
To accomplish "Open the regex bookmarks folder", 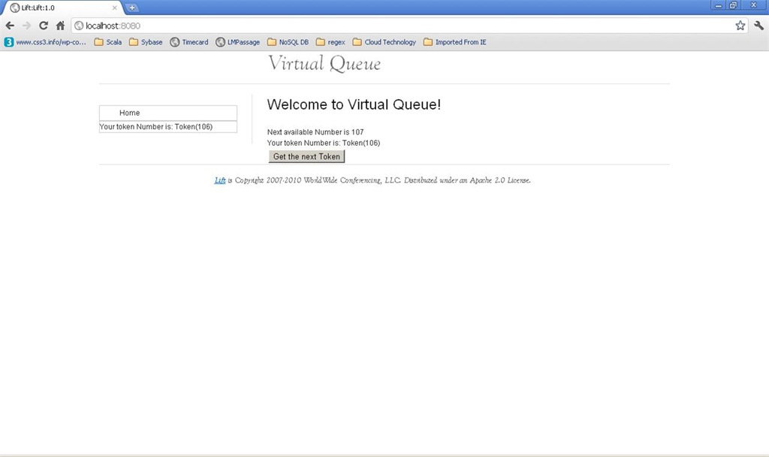I will [x=330, y=42].
